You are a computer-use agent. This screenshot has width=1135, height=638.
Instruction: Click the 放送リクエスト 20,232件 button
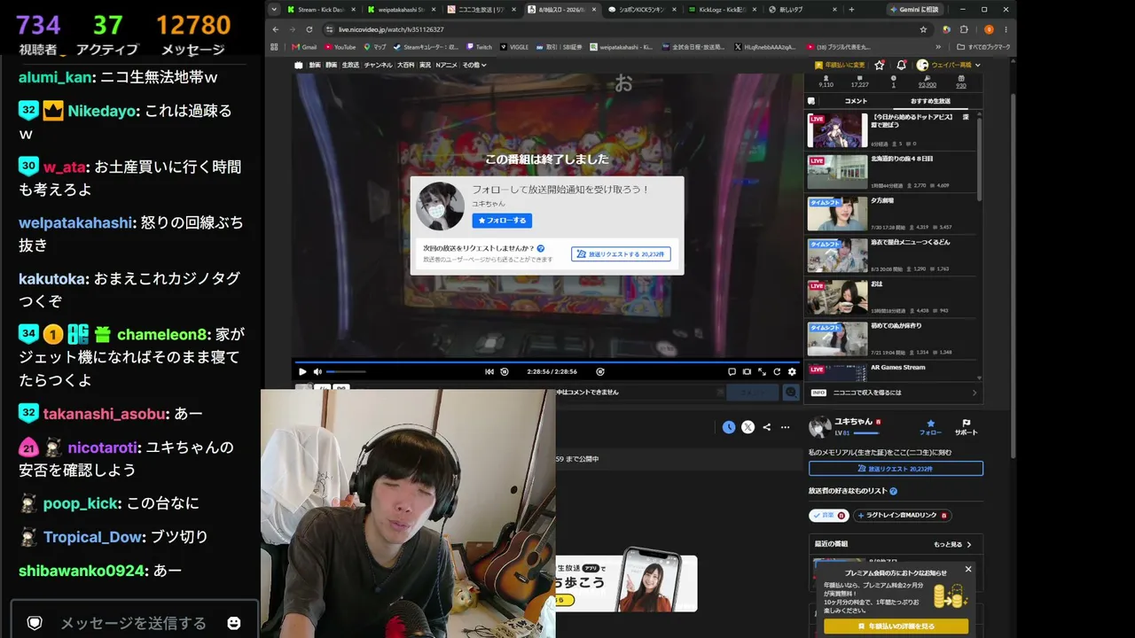[896, 469]
